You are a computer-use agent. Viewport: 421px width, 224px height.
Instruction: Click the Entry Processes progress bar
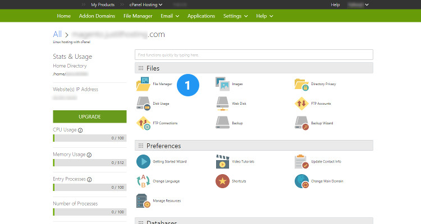pyautogui.click(x=90, y=187)
